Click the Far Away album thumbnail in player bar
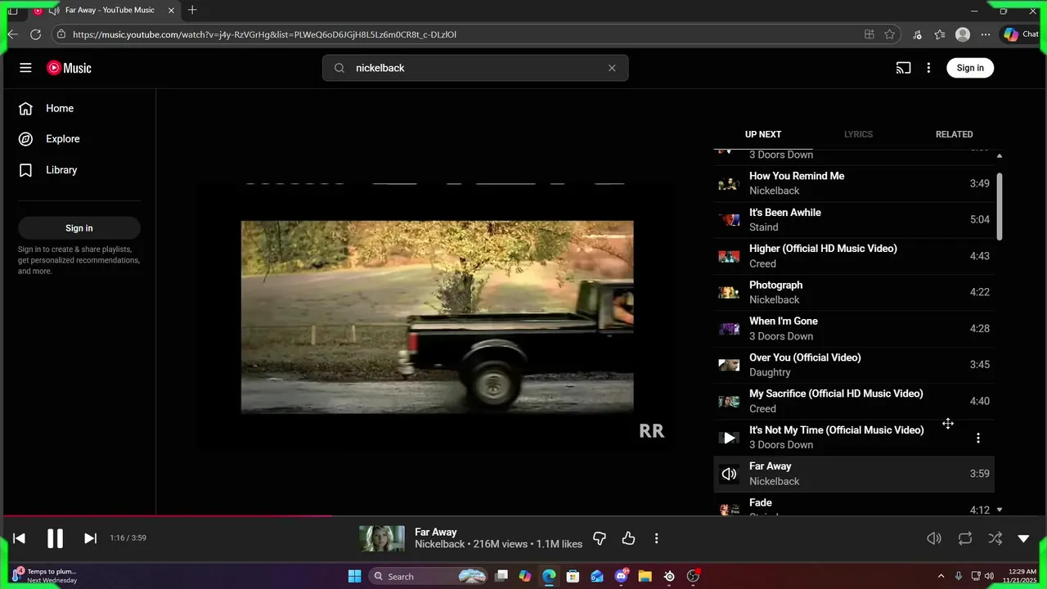Viewport: 1047px width, 589px height. 382,538
